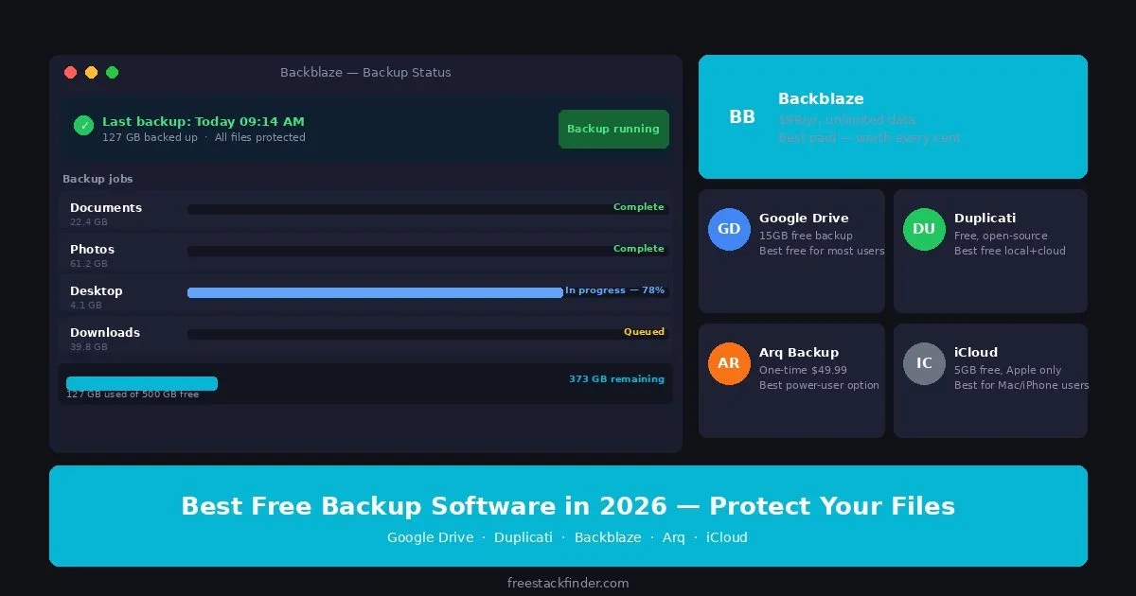Click the Best Free Backup Software headline
This screenshot has width=1136, height=596.
pyautogui.click(x=568, y=505)
